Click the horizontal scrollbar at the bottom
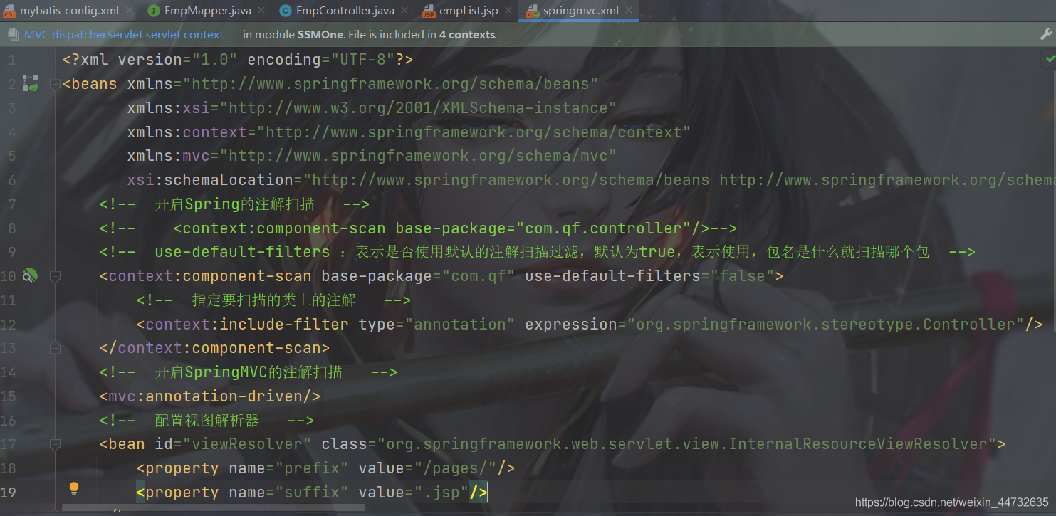The height and width of the screenshot is (516, 1056). (214, 507)
